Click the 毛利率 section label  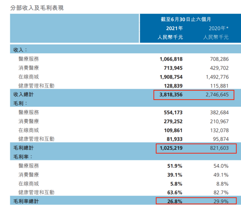[23, 156]
